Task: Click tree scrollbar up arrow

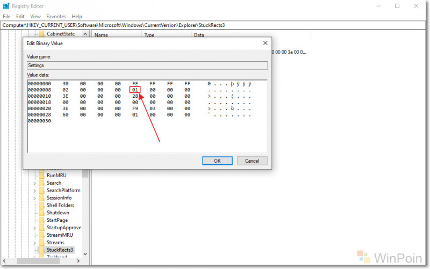Action: [x=85, y=34]
